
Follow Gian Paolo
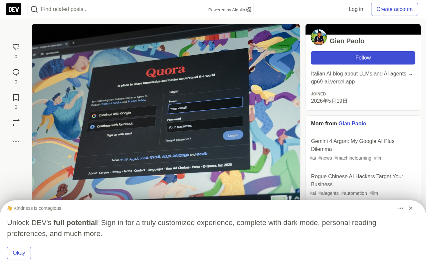tap(363, 58)
